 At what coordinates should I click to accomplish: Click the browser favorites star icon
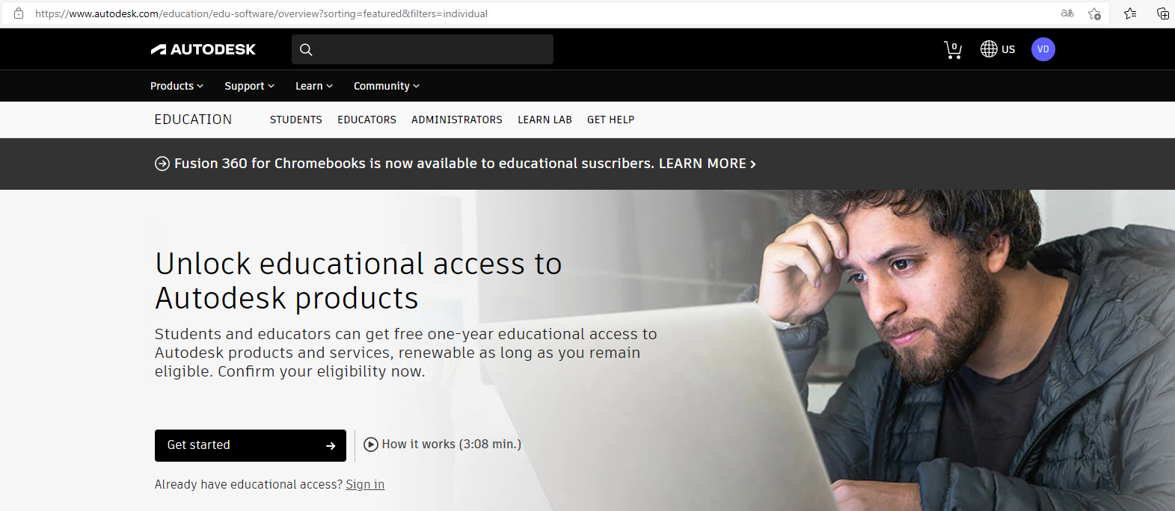tap(1094, 13)
